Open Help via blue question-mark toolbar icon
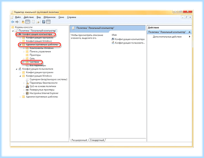The width and height of the screenshot is (204, 158). [44, 22]
